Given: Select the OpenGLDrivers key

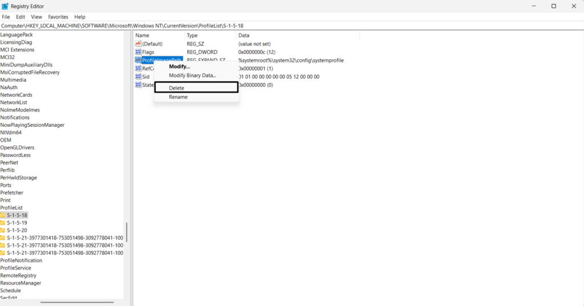Looking at the screenshot, I should [17, 147].
